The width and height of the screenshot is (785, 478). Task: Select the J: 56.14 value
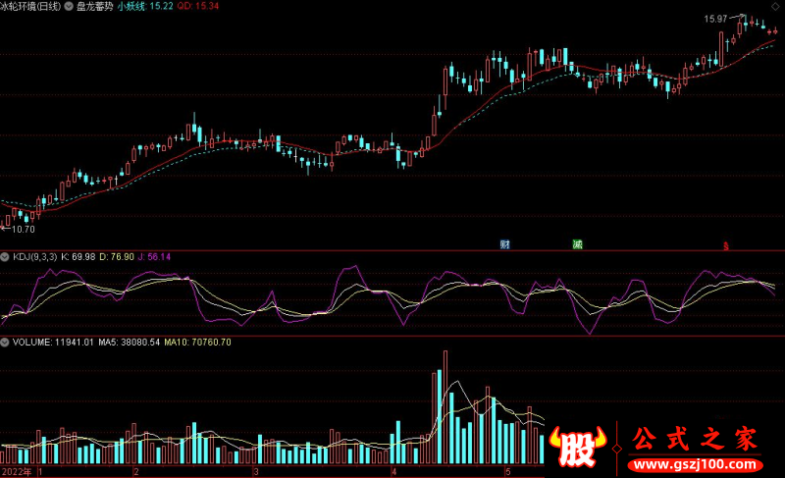point(154,257)
